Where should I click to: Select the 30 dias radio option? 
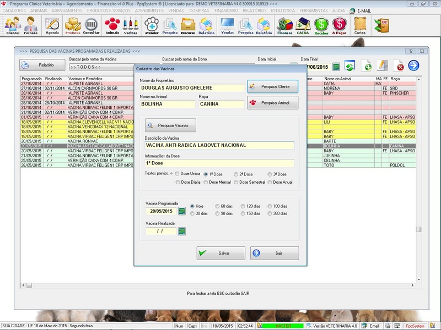pyautogui.click(x=199, y=213)
